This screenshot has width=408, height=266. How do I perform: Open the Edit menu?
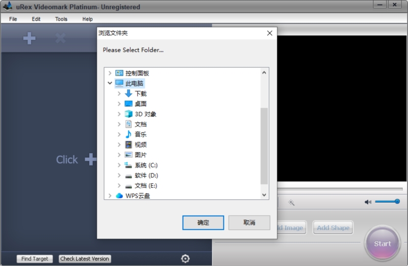(x=36, y=19)
